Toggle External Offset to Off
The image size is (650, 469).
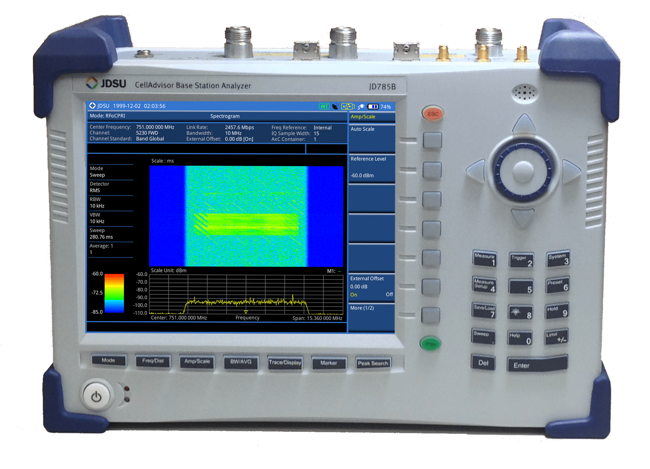point(389,295)
